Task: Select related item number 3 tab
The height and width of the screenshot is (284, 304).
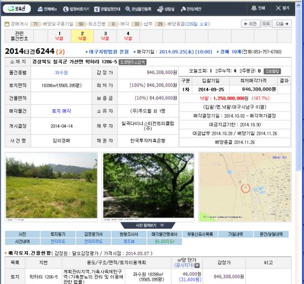Action: point(105,36)
